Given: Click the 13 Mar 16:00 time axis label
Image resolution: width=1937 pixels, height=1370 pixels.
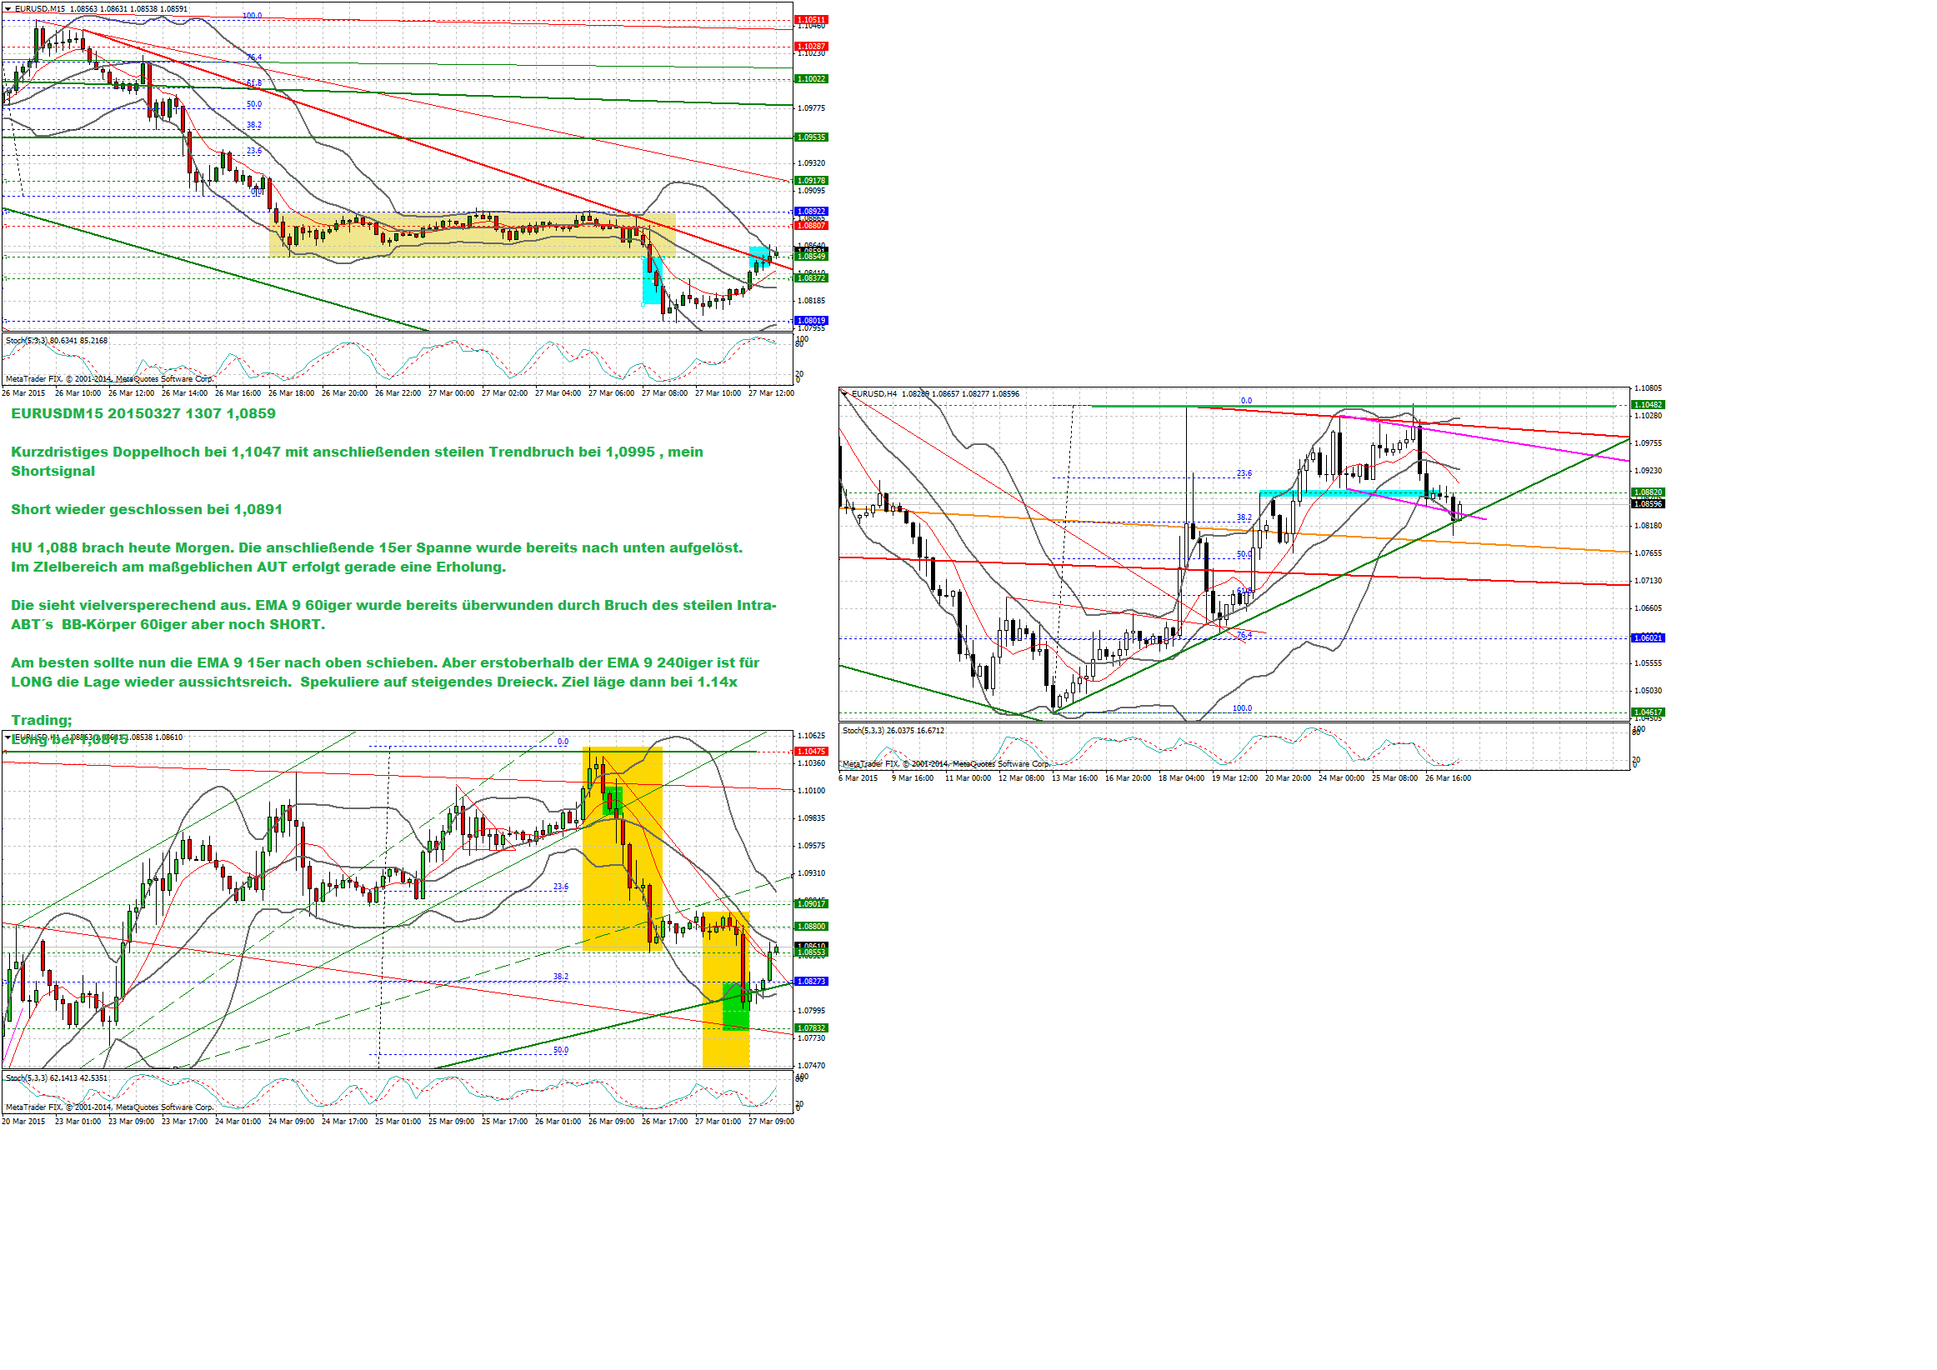Looking at the screenshot, I should point(1075,778).
